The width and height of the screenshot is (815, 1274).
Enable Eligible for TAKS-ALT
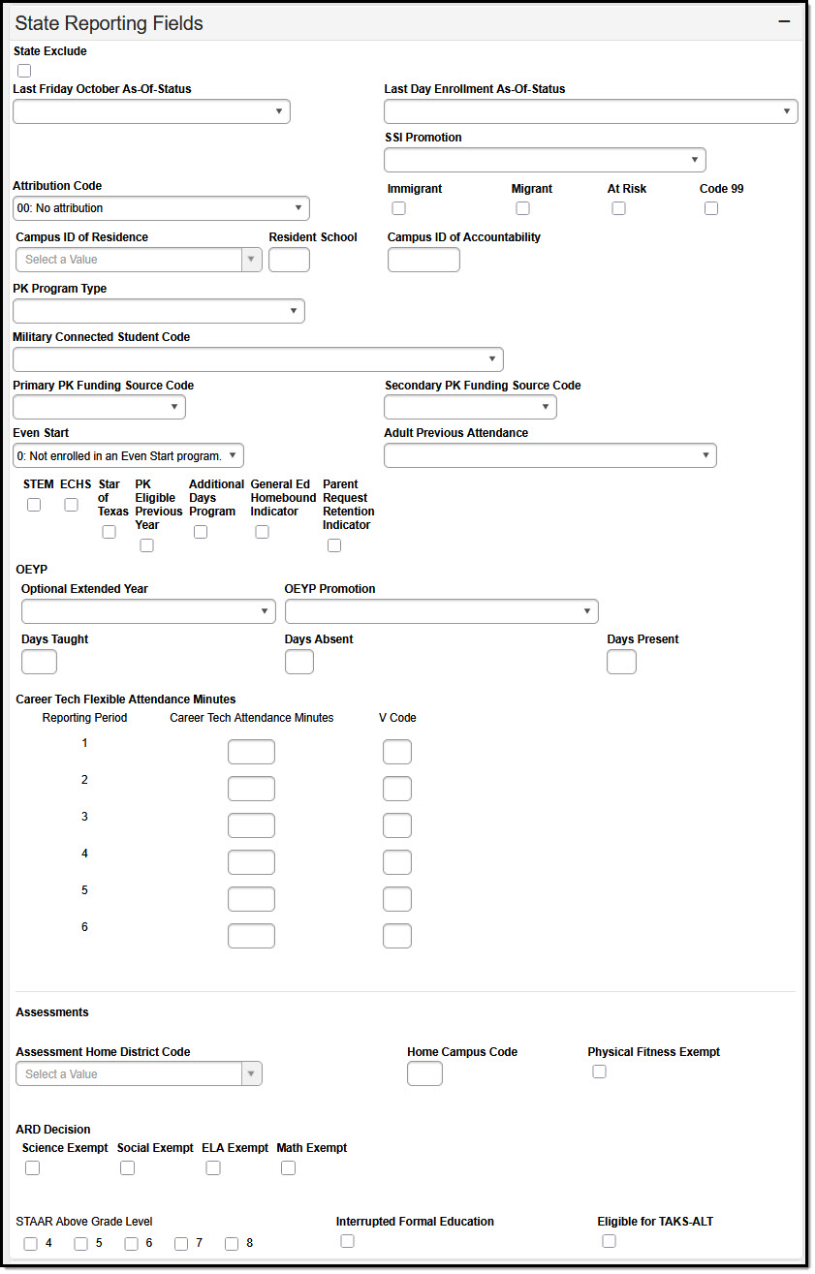pos(609,1240)
